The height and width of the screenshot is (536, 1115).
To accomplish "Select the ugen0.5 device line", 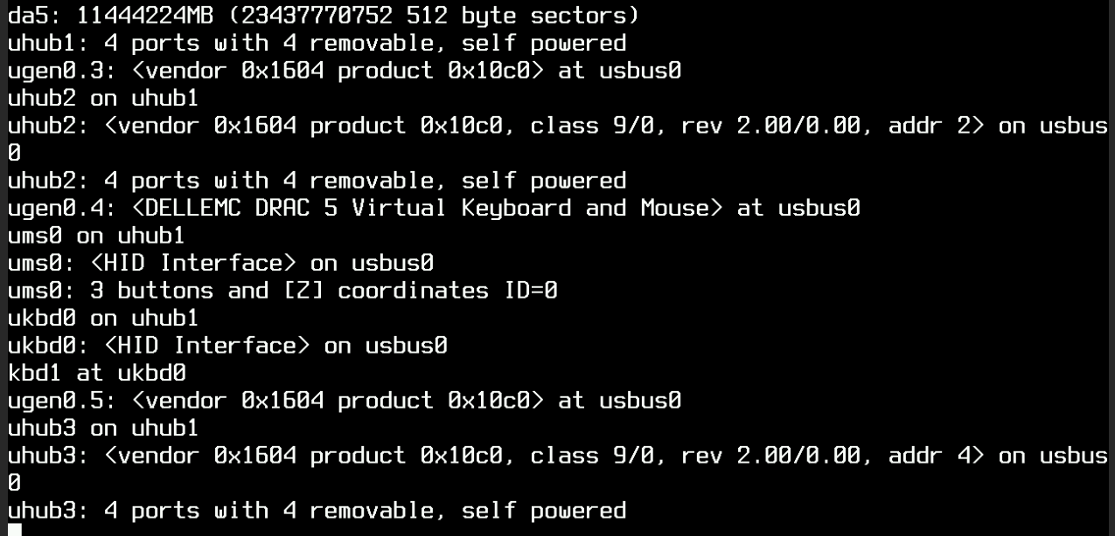I will tap(344, 401).
